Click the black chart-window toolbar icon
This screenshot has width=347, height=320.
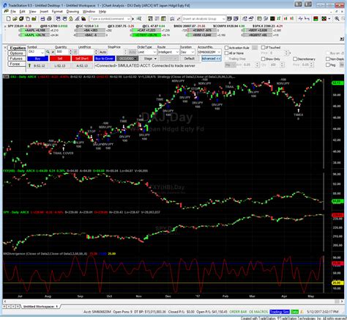pyautogui.click(x=272, y=18)
